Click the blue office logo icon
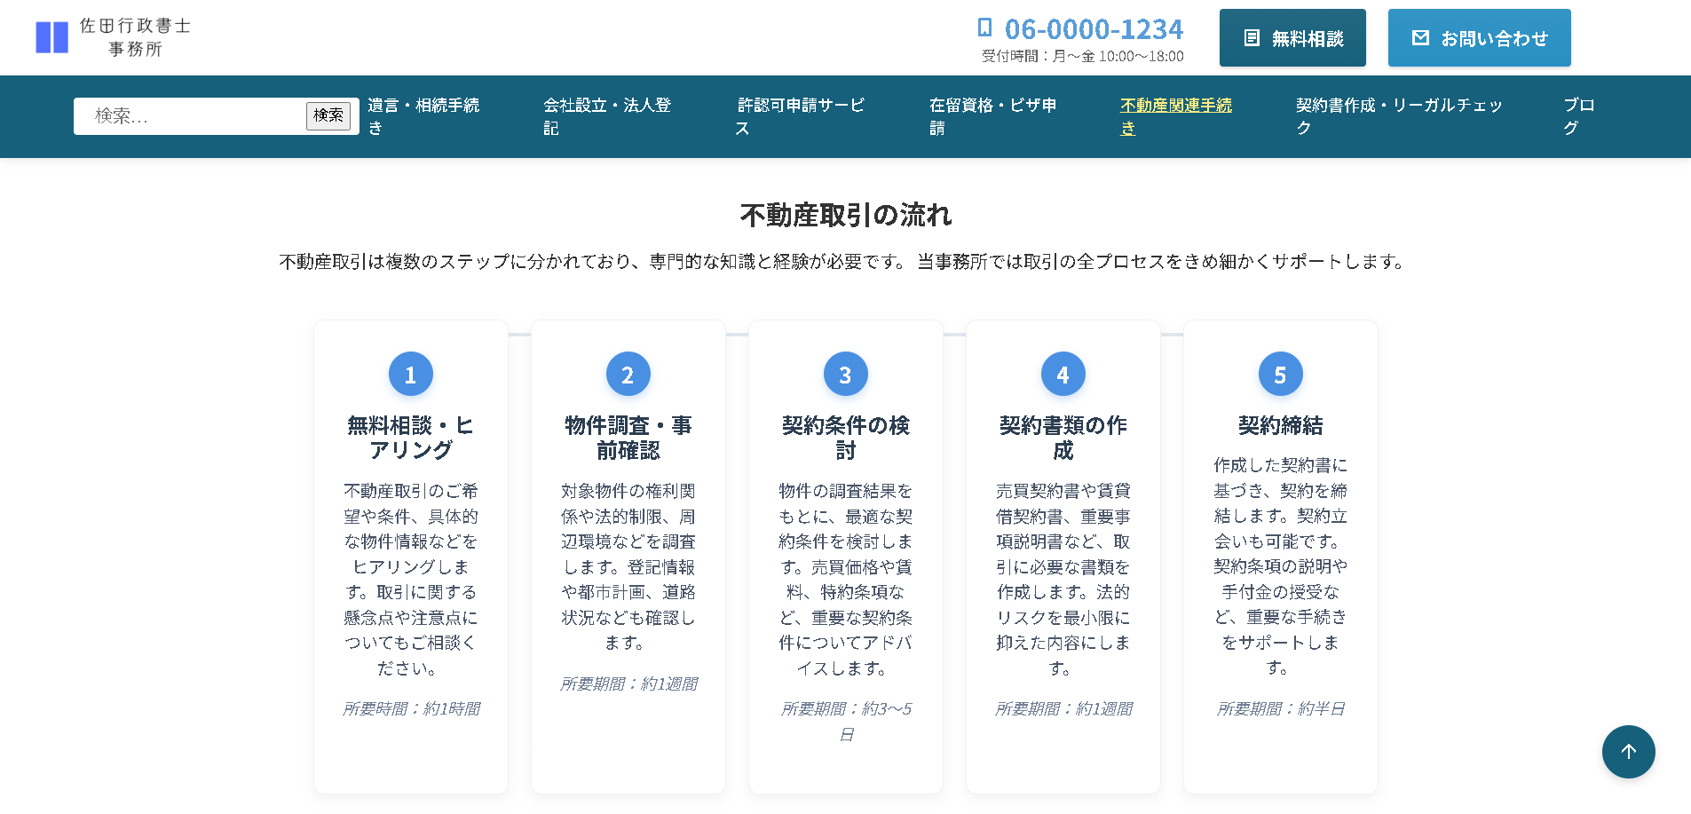Viewport: 1691px width, 814px height. click(51, 37)
